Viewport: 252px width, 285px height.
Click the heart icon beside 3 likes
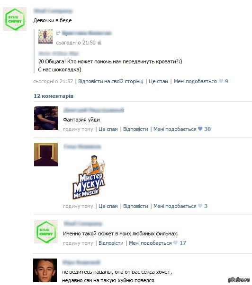pyautogui.click(x=200, y=206)
